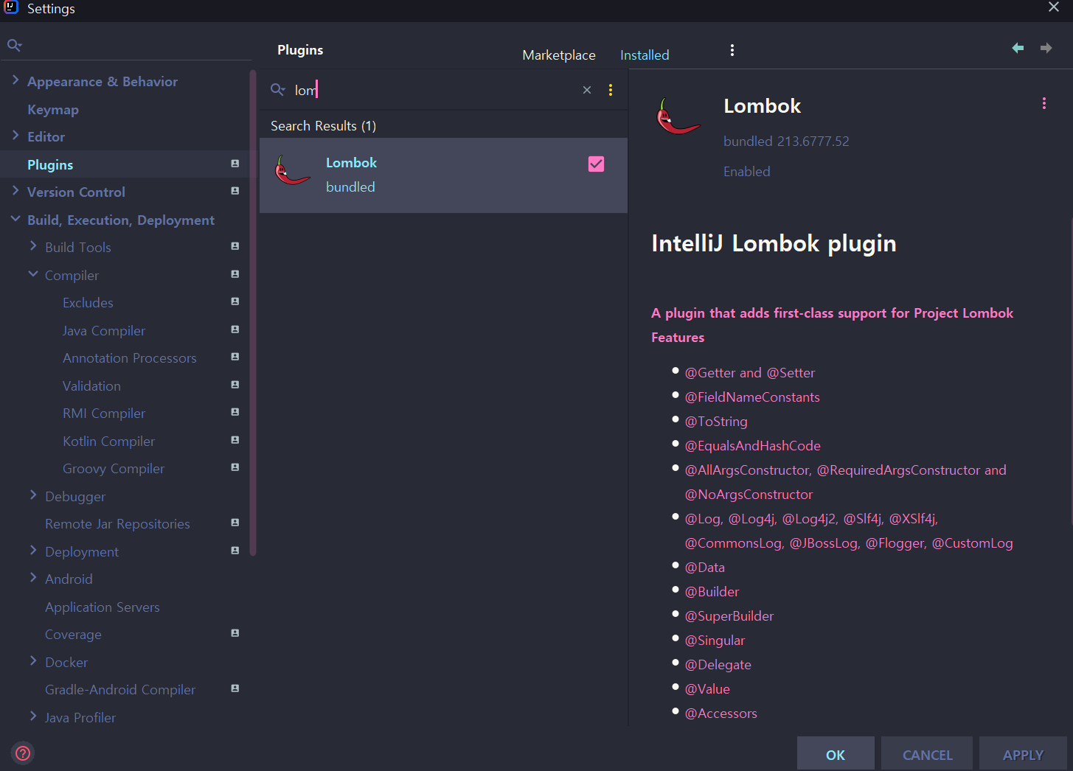
Task: Click the Enabled status text
Action: point(746,172)
